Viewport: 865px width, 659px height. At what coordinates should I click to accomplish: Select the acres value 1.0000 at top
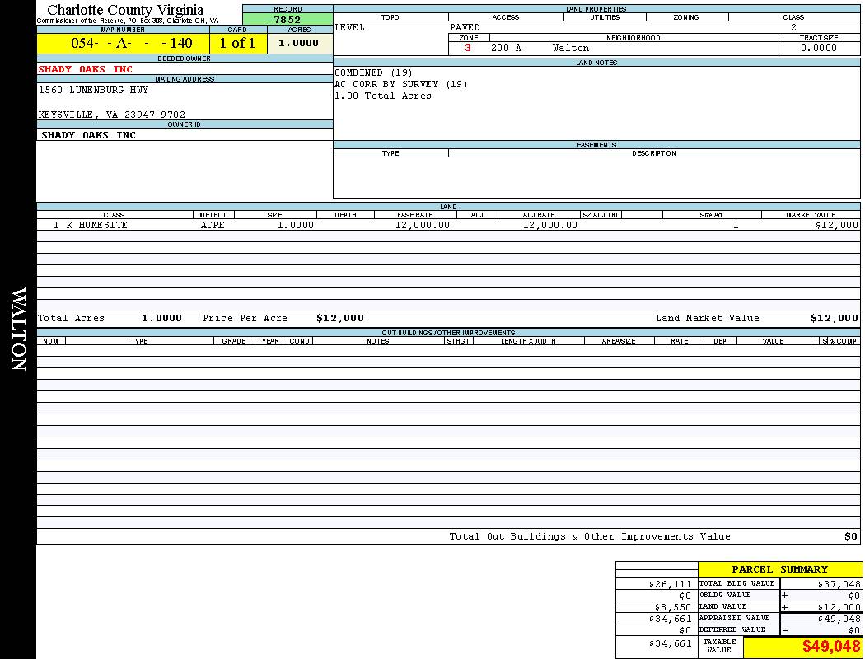pos(299,44)
